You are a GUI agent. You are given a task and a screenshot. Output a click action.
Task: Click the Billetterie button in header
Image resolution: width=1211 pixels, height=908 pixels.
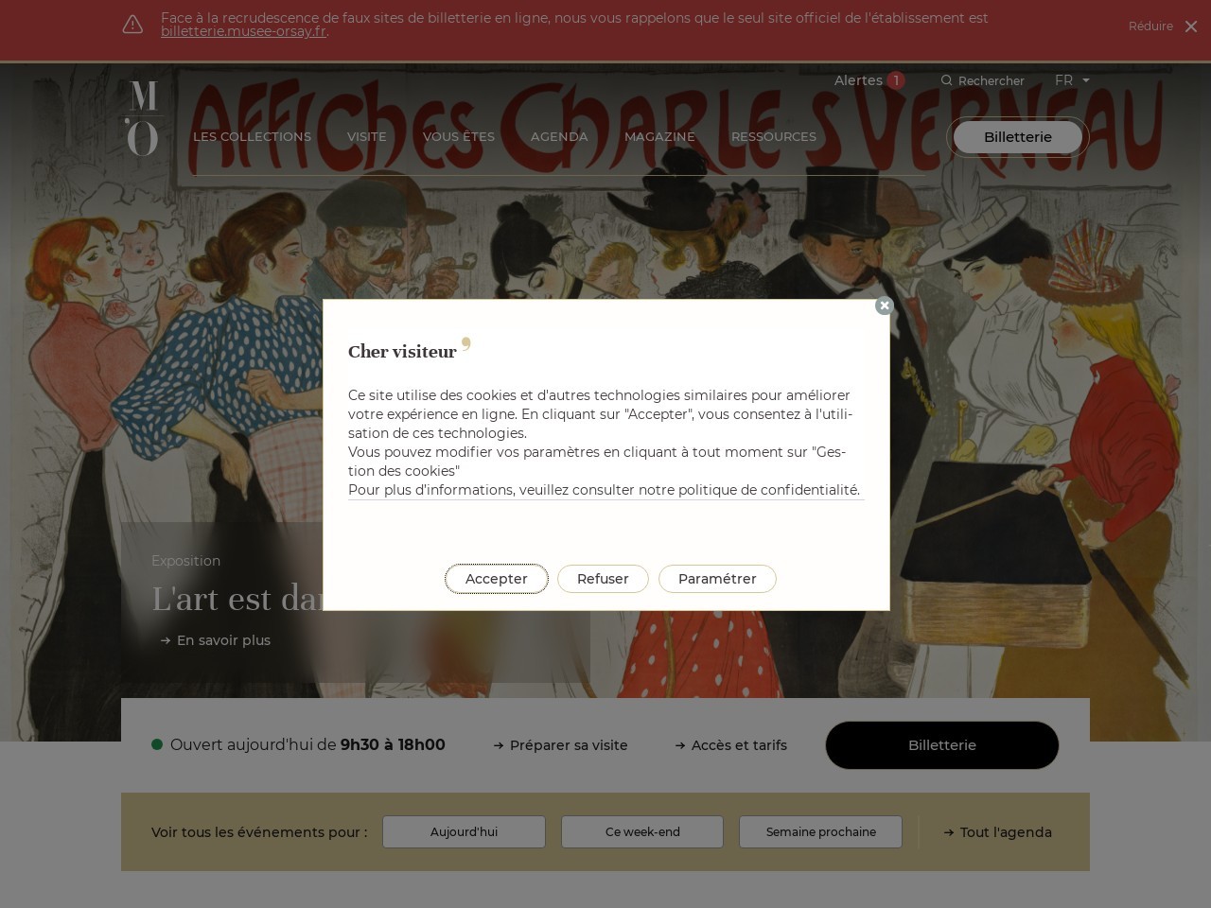[1018, 137]
